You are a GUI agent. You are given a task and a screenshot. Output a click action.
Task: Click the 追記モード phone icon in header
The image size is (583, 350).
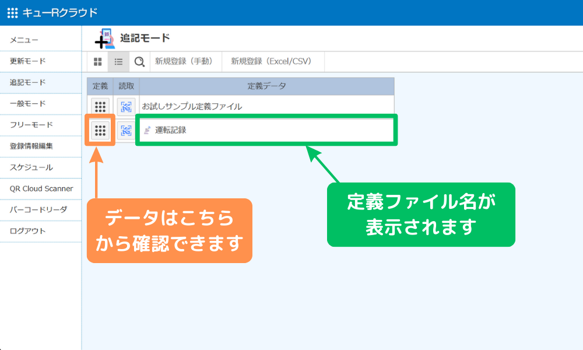point(105,38)
